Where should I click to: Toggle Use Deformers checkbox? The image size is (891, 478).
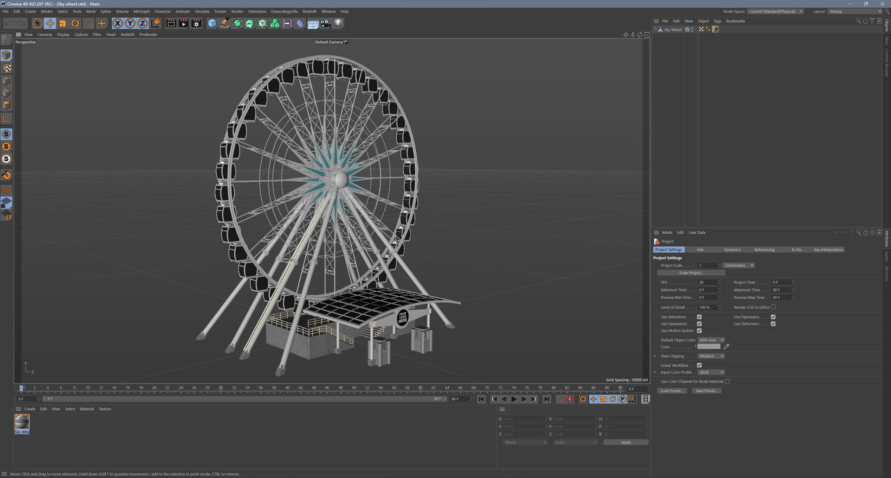tap(773, 324)
